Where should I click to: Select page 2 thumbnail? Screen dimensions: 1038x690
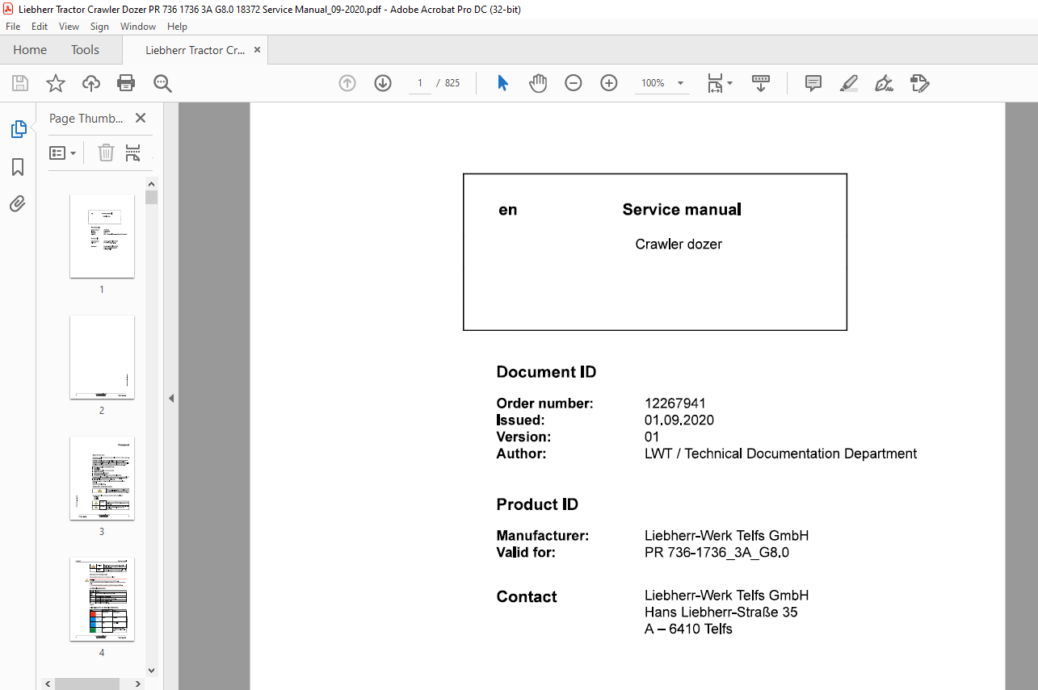102,357
